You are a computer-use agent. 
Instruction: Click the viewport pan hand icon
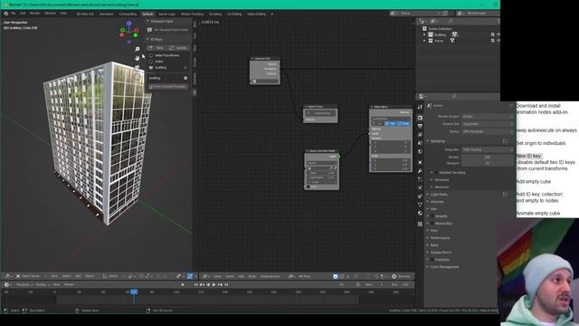(x=138, y=58)
